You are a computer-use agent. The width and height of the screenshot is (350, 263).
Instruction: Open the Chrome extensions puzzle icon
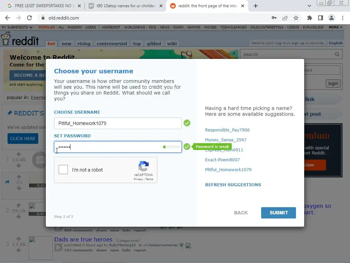point(310,18)
